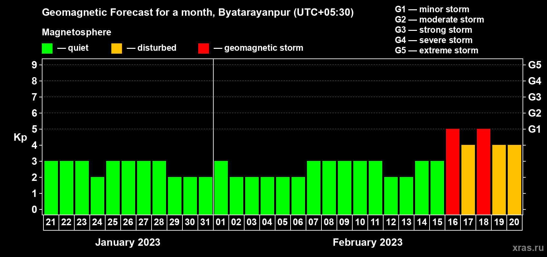Click the orange disturbed legend swatch

point(116,49)
